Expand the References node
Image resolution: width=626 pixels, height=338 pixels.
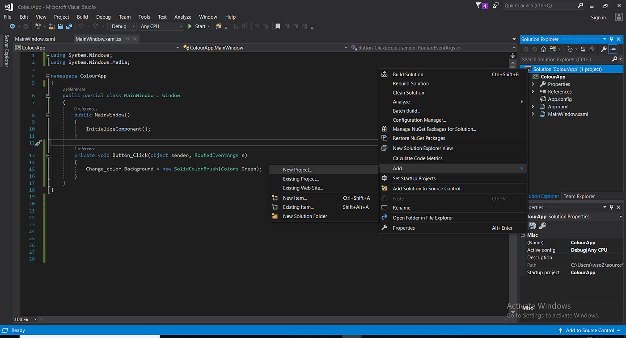tap(533, 92)
